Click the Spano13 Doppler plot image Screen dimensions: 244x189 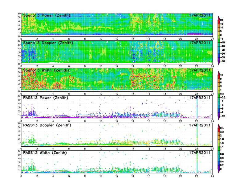pyautogui.click(x=117, y=52)
